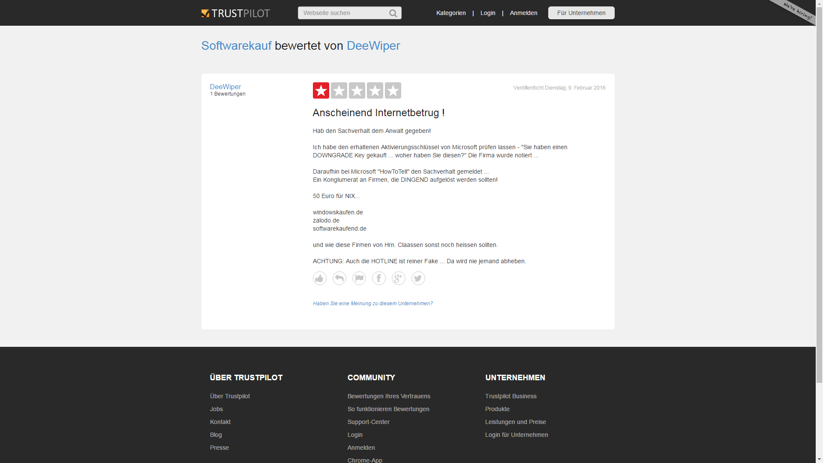The image size is (823, 463).
Task: Click the red first star rating
Action: 321,90
